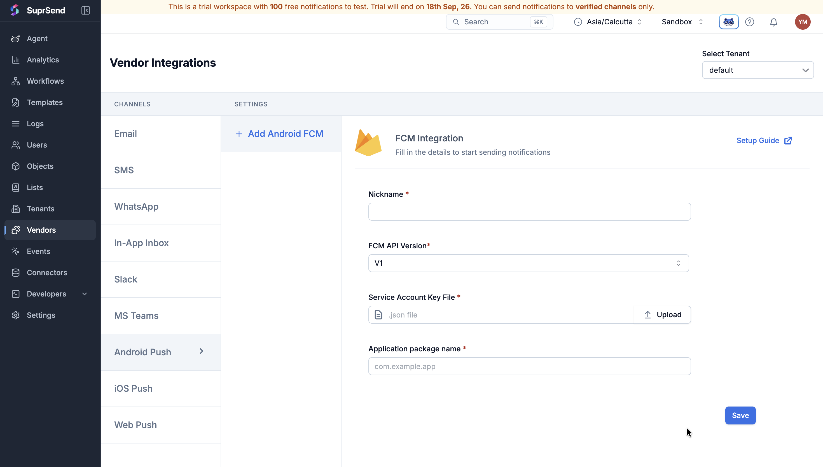
Task: Click the Developers terminal icon
Action: [x=16, y=294]
